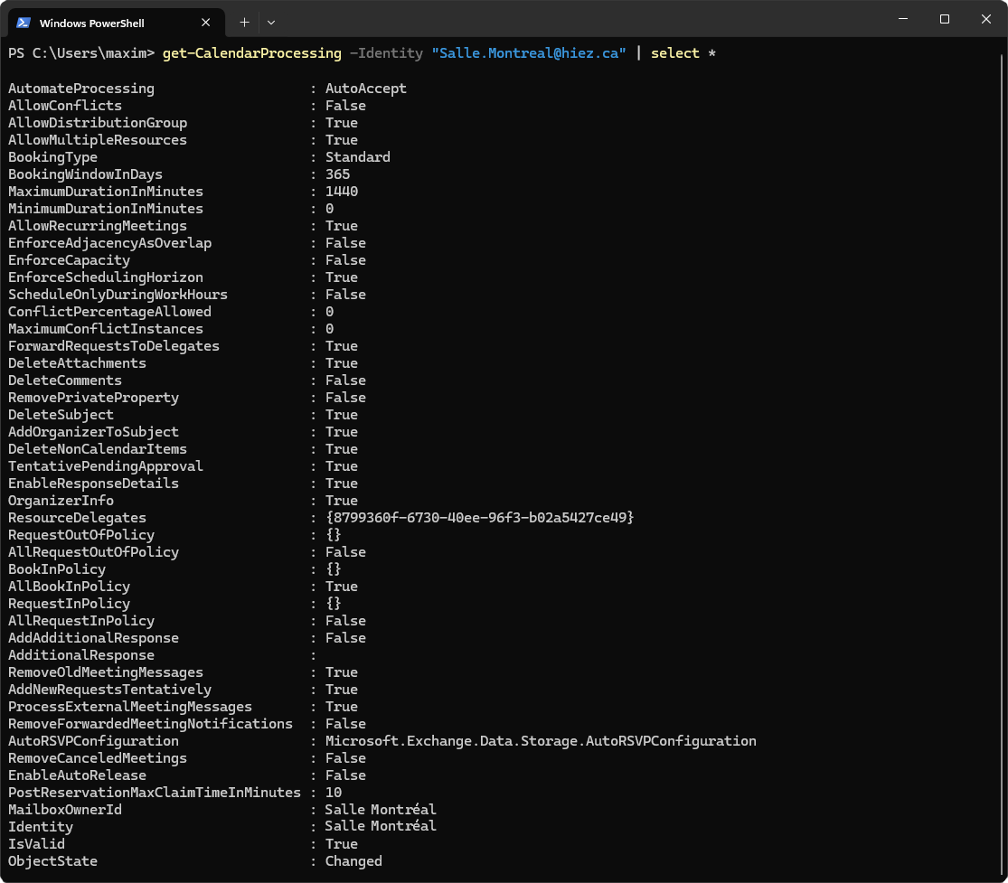This screenshot has width=1008, height=883.
Task: Select the Windows PowerShell tab title
Action: click(91, 23)
